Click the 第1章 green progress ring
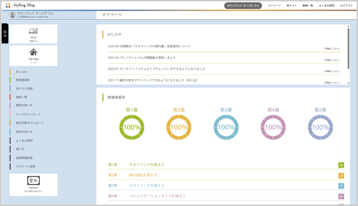Image resolution: width=358 pixels, height=206 pixels. tap(131, 127)
